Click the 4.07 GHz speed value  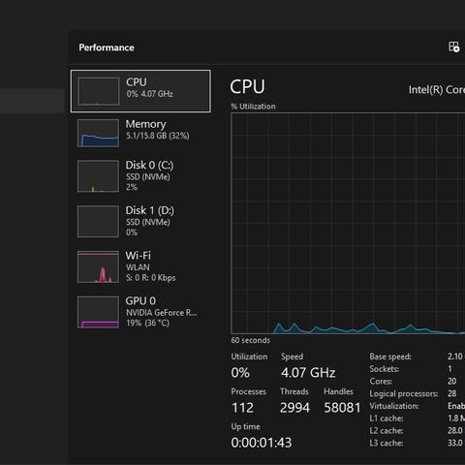(308, 373)
